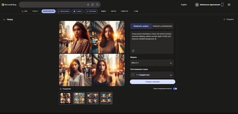Open woman in beige blazer image
Screen dimensions: 238x114
(x=75, y=37)
